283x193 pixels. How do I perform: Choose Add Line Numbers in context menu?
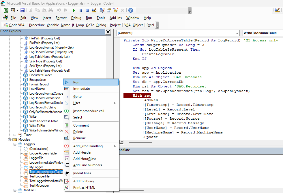[x=91, y=165]
